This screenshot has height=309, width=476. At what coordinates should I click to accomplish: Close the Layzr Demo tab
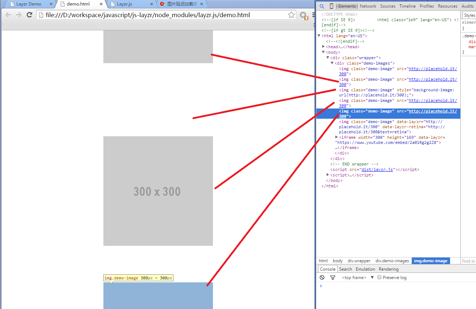[x=50, y=4]
